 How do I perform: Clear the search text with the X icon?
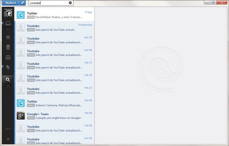click(x=70, y=3)
